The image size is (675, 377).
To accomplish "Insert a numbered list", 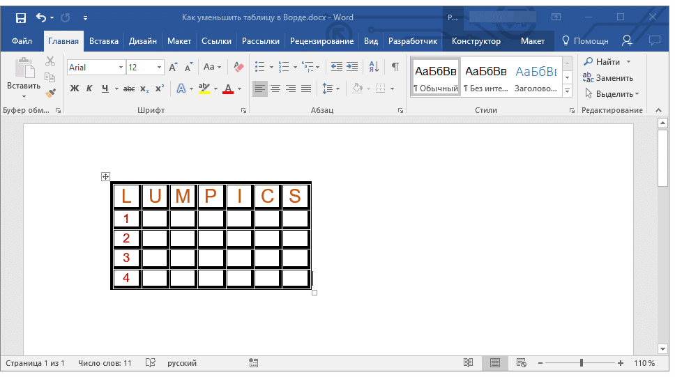I will [x=284, y=67].
